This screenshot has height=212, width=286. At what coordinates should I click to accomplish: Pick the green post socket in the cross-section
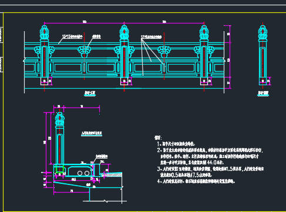[x=59, y=170]
